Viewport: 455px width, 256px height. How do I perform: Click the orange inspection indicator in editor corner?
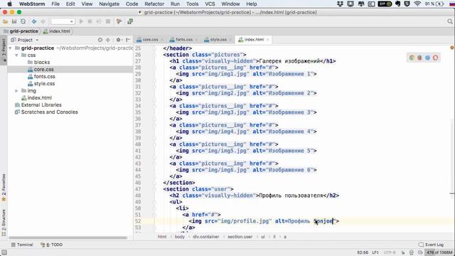click(452, 48)
